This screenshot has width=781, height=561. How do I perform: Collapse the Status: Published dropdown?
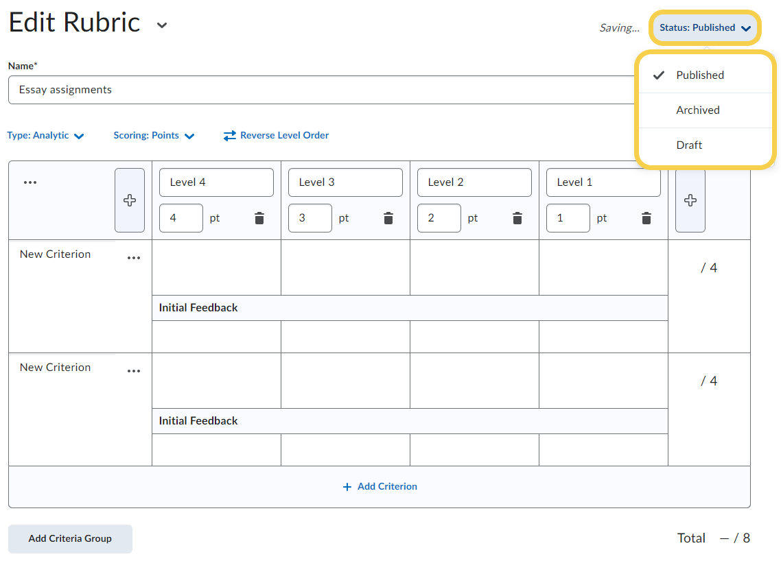(705, 28)
